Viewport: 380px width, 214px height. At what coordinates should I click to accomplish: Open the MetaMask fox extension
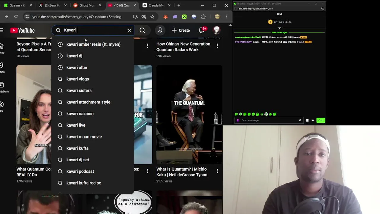tap(165, 17)
